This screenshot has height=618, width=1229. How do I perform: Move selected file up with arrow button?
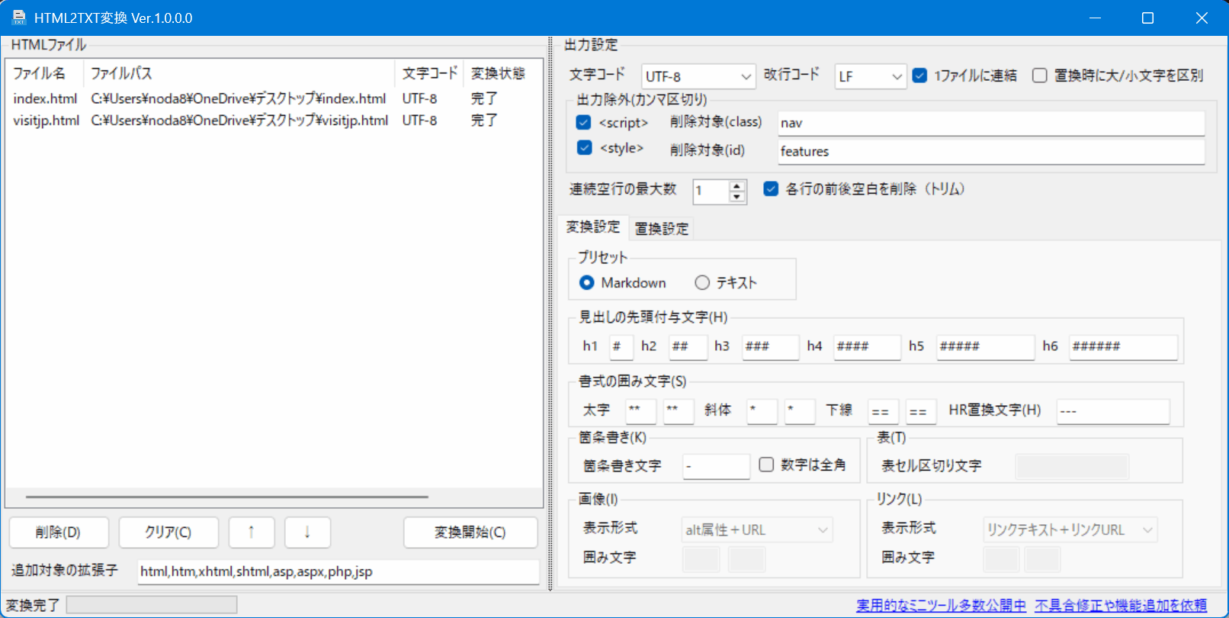click(252, 533)
